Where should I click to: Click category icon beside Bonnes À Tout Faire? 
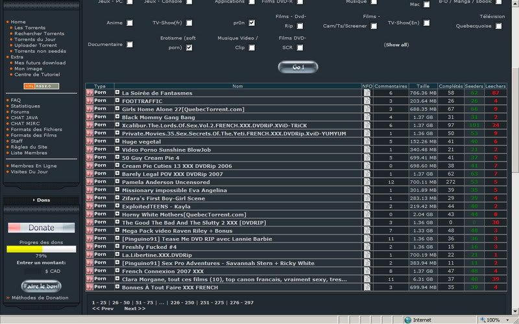pos(90,287)
